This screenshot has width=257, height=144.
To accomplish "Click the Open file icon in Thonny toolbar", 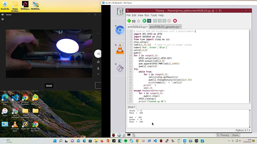I will pyautogui.click(x=134, y=21).
